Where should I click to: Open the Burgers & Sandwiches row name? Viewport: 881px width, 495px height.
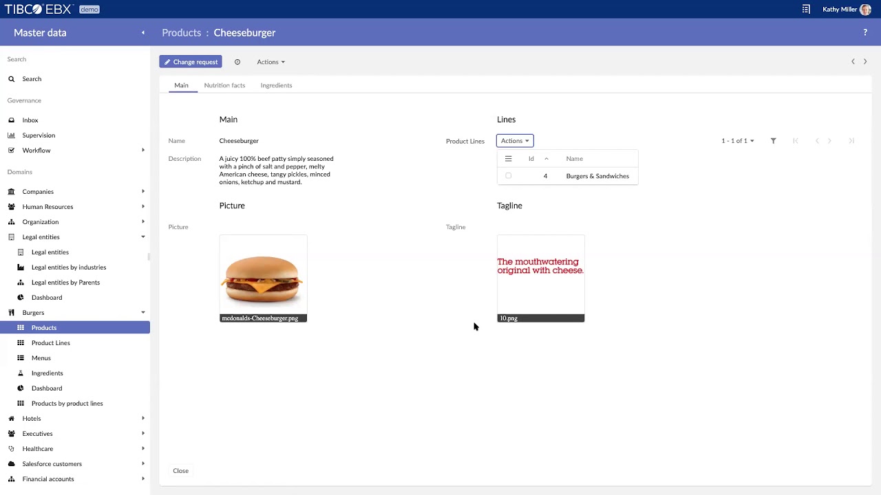coord(597,176)
